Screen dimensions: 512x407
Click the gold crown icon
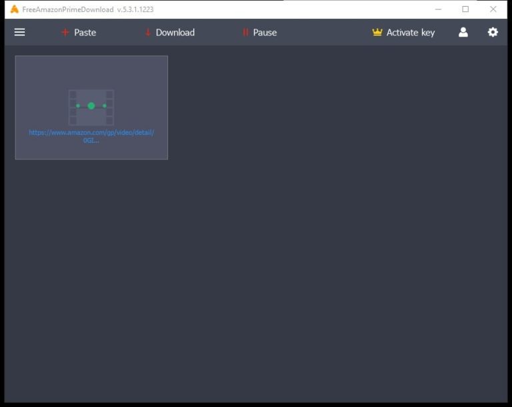[377, 32]
